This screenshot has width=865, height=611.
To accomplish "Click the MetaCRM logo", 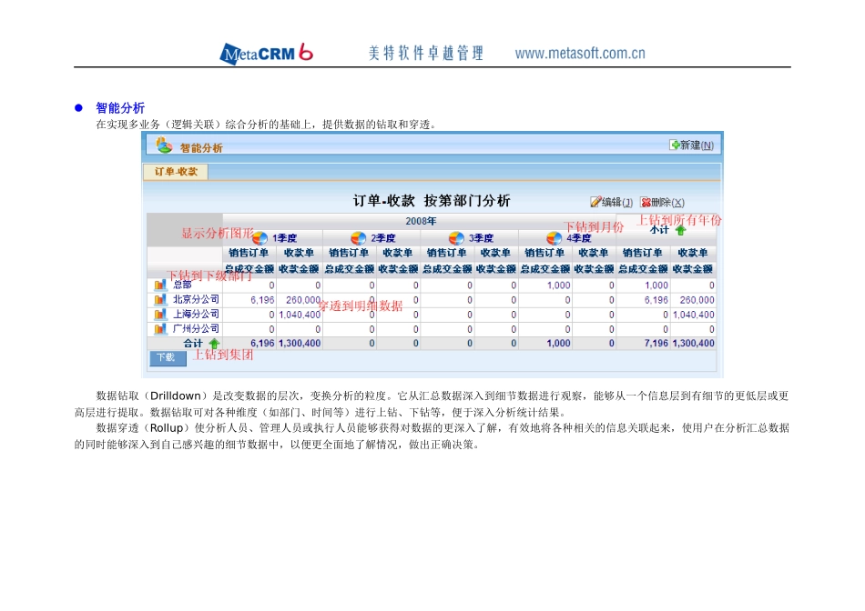I will click(266, 54).
